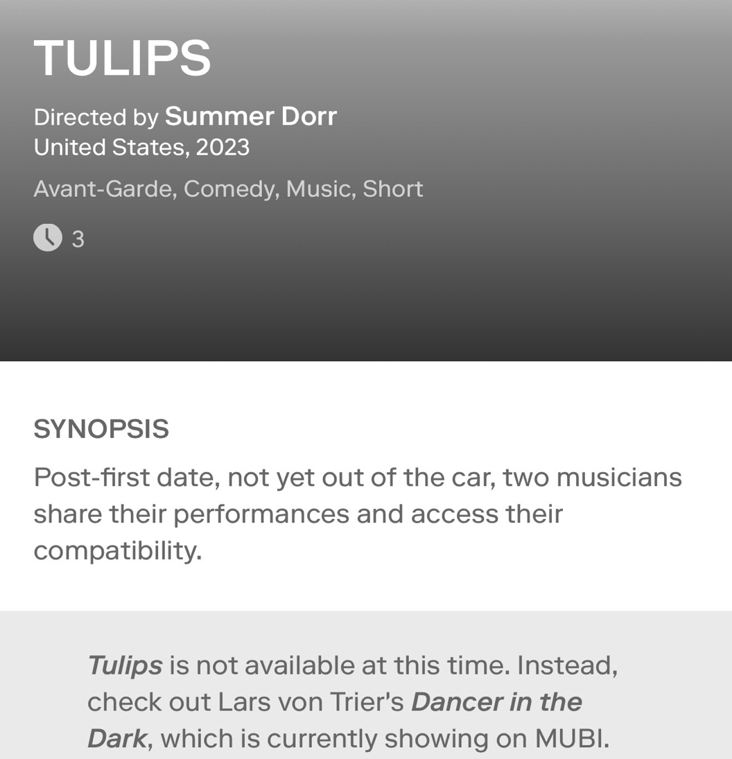
Task: Select the Comedy genre
Action: [x=229, y=189]
